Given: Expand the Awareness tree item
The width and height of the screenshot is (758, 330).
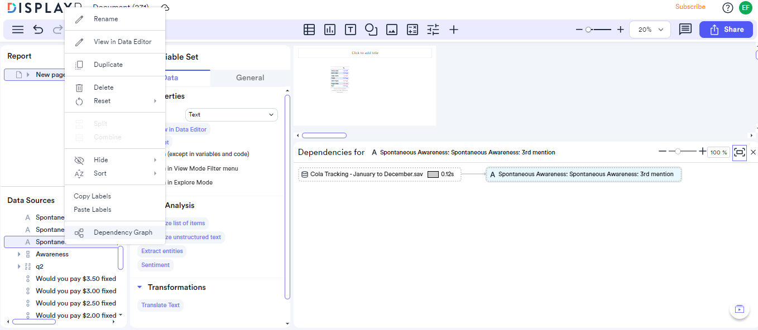Looking at the screenshot, I should click(18, 254).
